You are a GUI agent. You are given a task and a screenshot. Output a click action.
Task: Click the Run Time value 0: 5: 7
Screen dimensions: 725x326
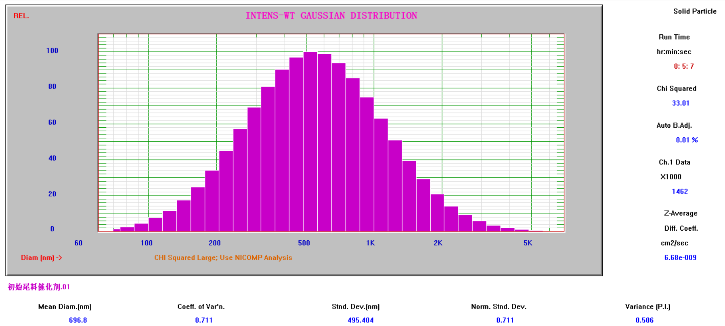[683, 66]
